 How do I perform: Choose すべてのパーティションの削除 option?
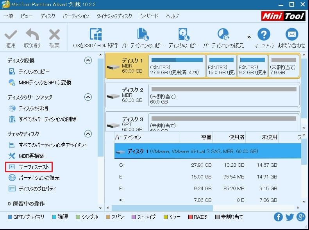pos(48,119)
